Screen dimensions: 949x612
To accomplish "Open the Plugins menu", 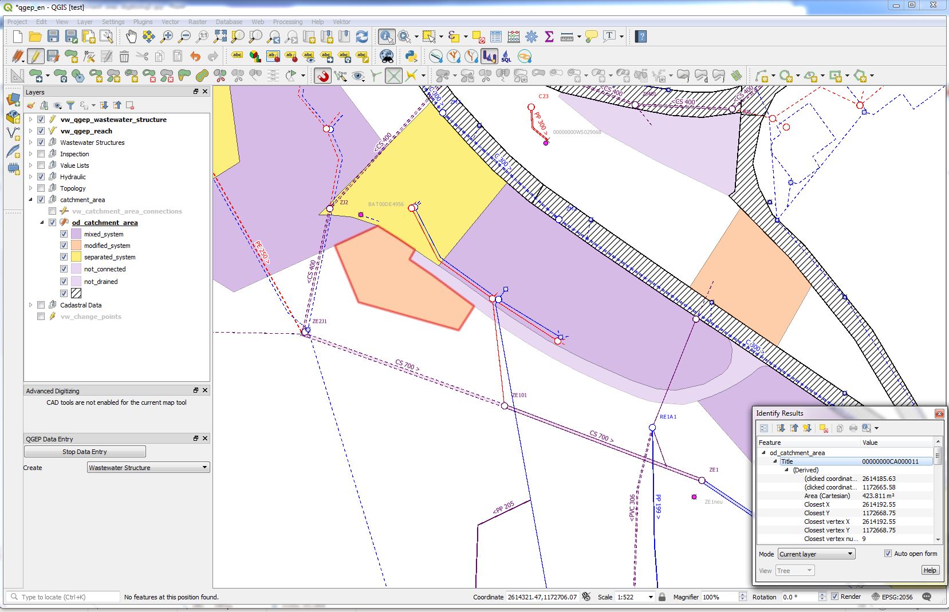I will click(143, 22).
